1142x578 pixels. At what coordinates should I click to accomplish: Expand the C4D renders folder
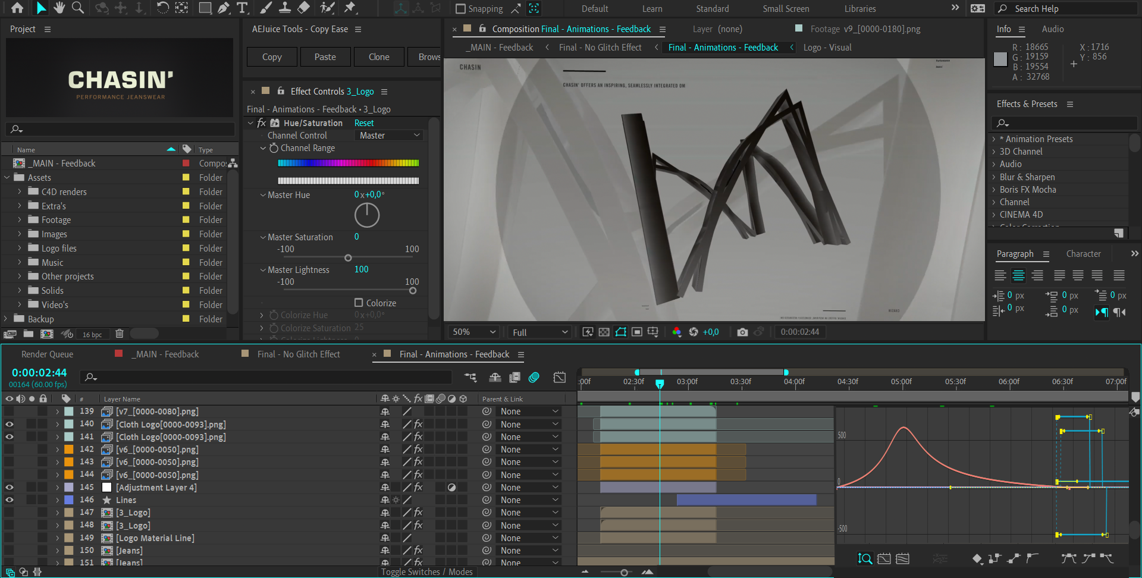click(x=20, y=191)
